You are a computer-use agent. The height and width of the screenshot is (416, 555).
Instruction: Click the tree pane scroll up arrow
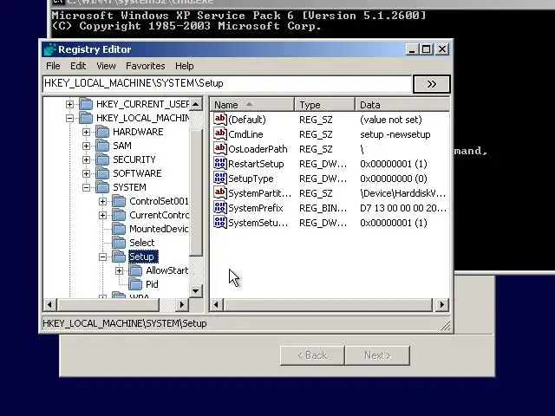pyautogui.click(x=195, y=104)
